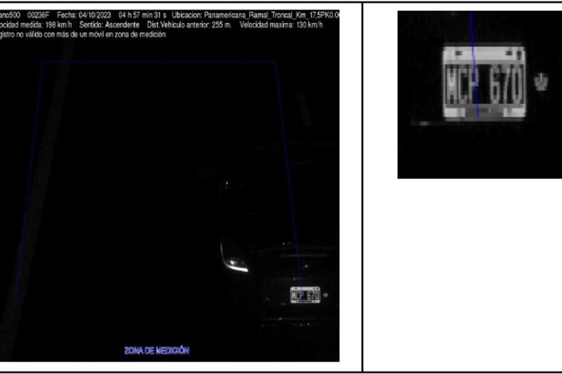Click the 'ZONA DE MEDICIÓN' label
The height and width of the screenshot is (374, 562).
(156, 351)
